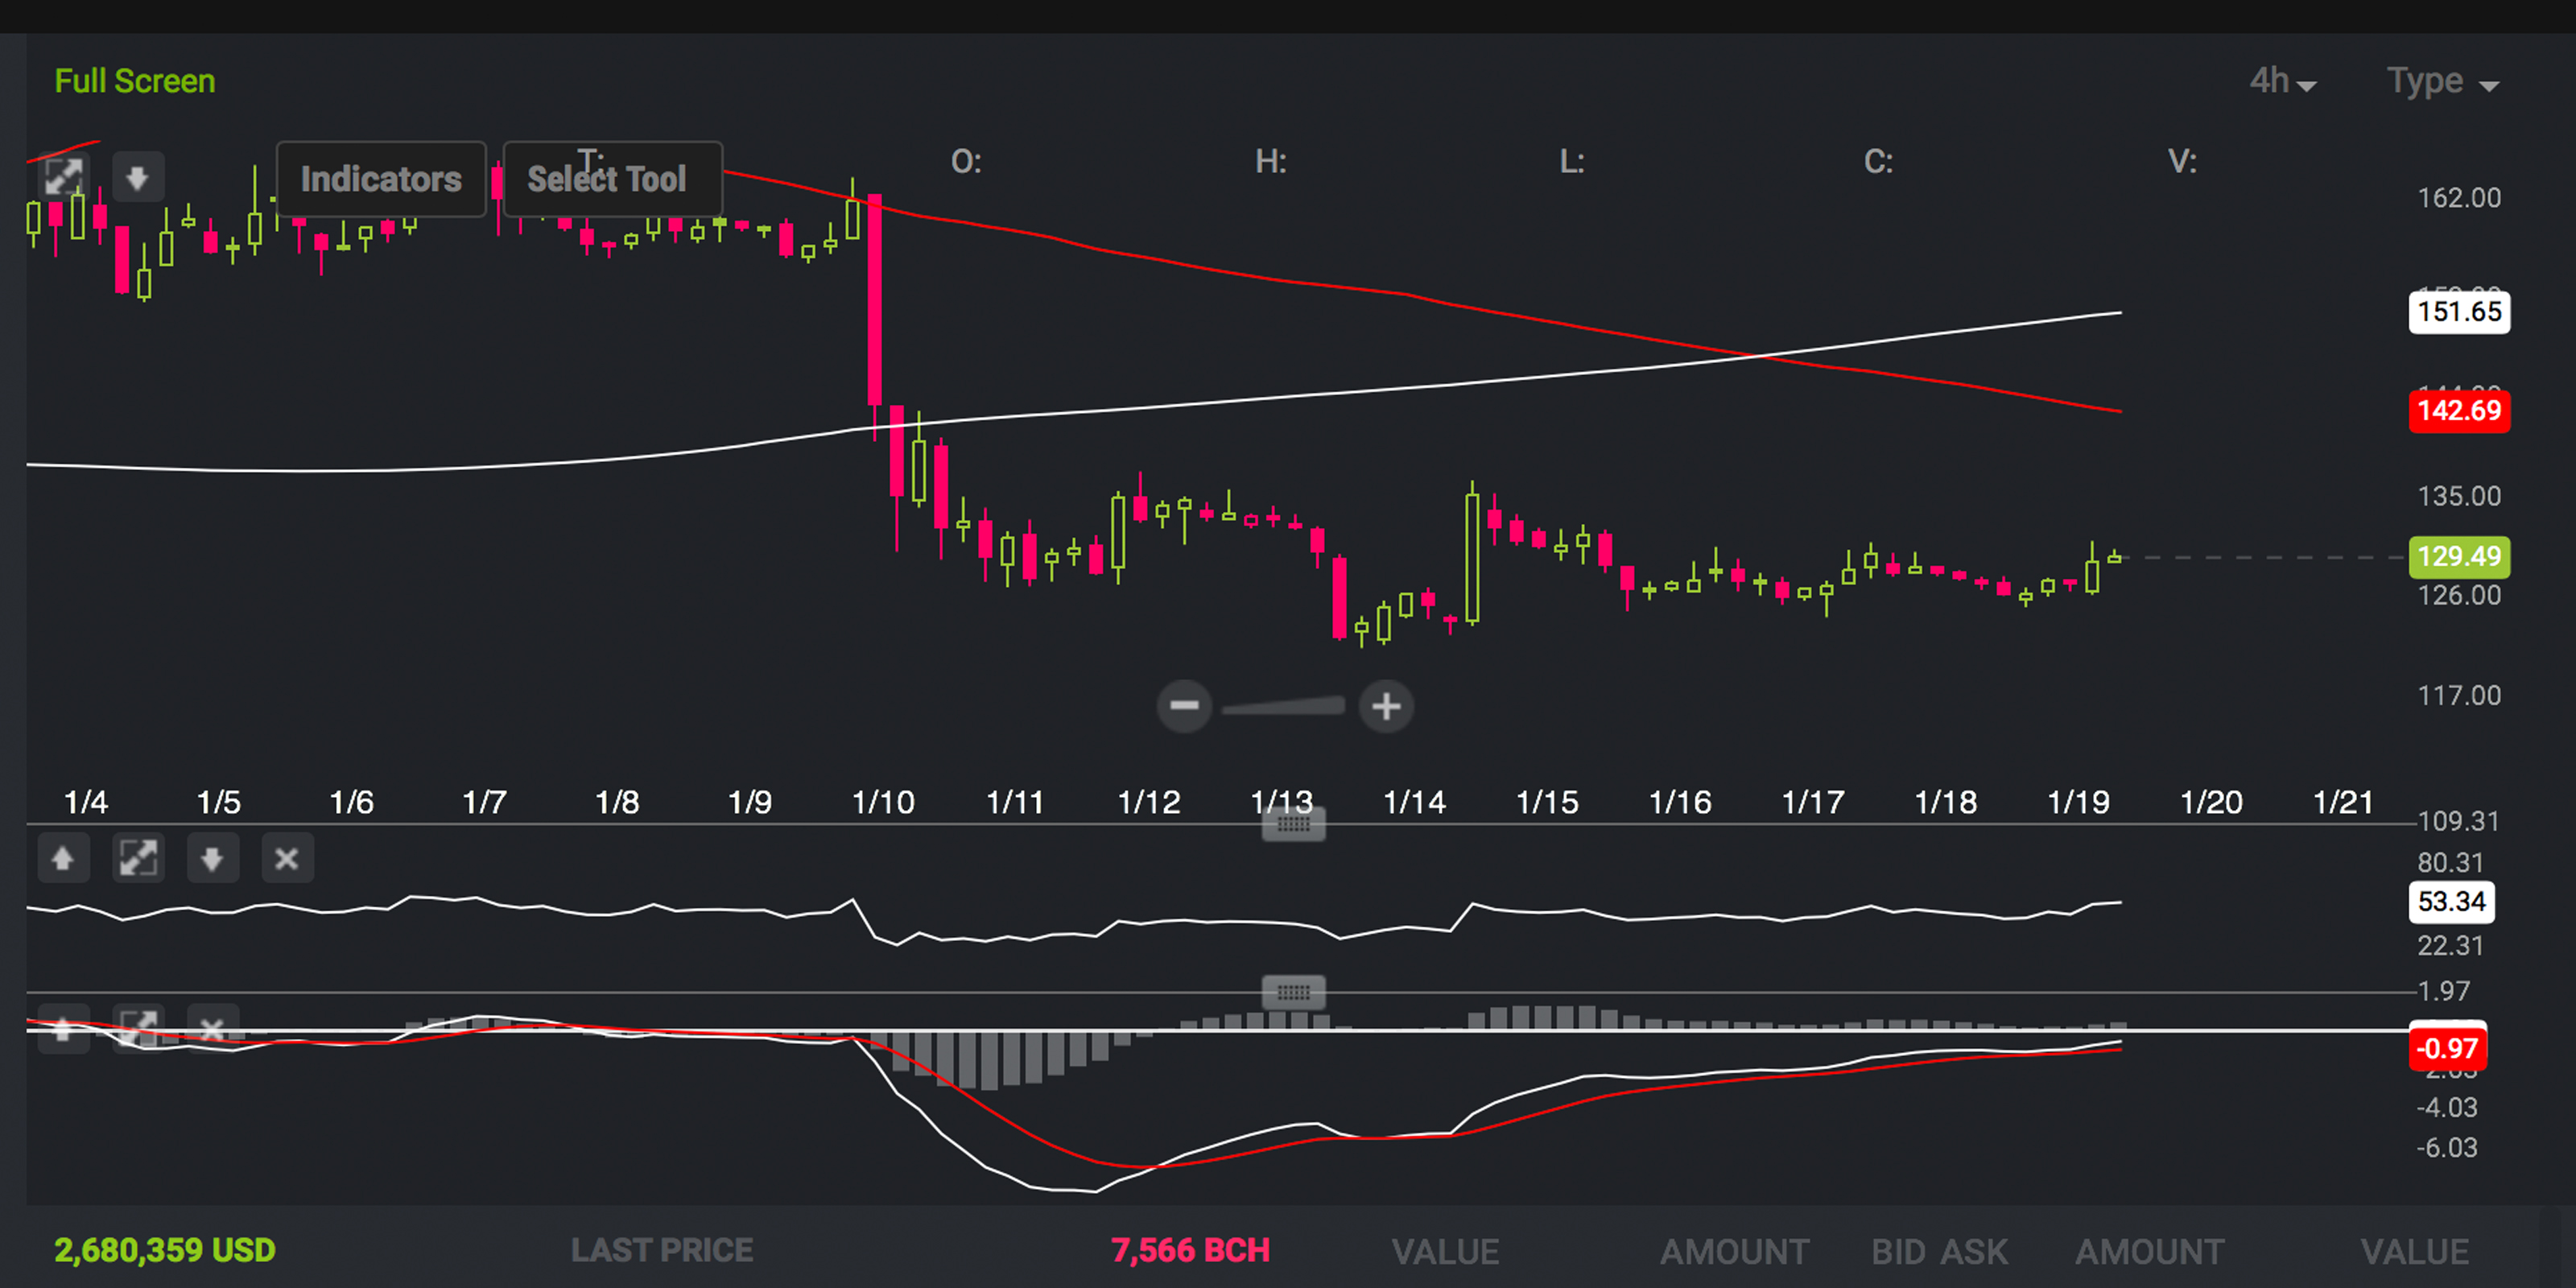Click the drag handle above the RSI panel
This screenshot has width=2576, height=1288.
1293,824
